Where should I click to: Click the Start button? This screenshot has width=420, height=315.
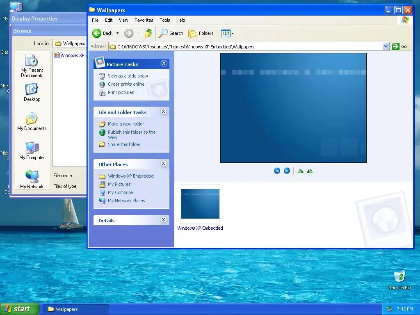[20, 309]
